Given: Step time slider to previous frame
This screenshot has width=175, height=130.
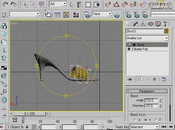Looking at the screenshot, I should 11,114.
